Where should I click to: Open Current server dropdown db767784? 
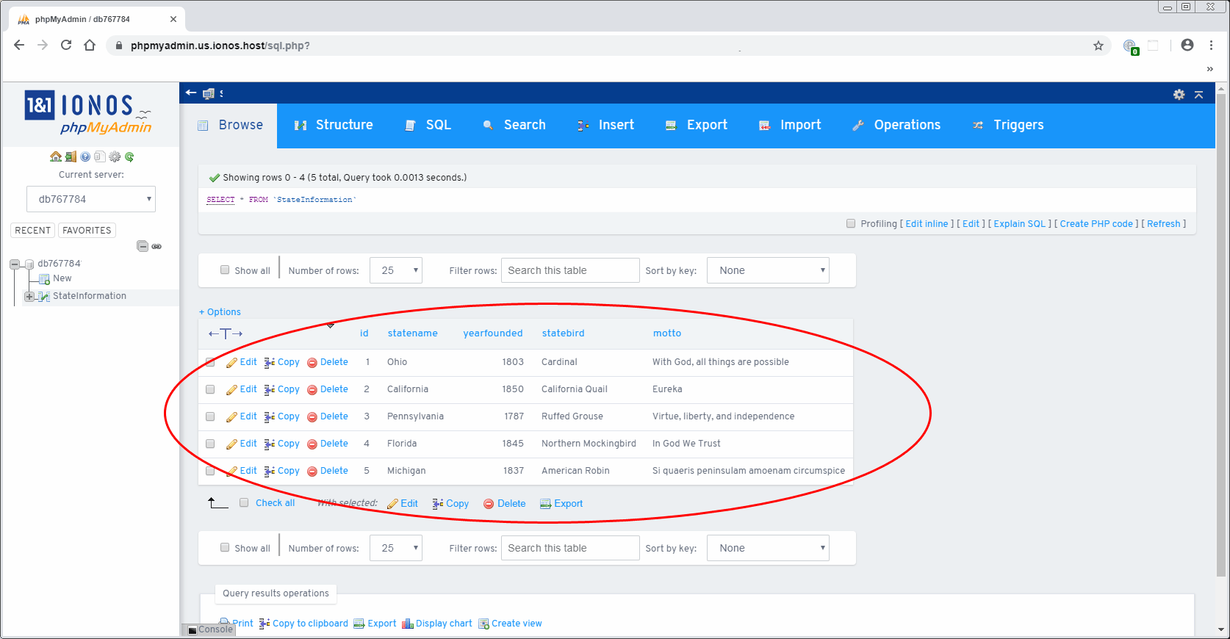pyautogui.click(x=91, y=199)
